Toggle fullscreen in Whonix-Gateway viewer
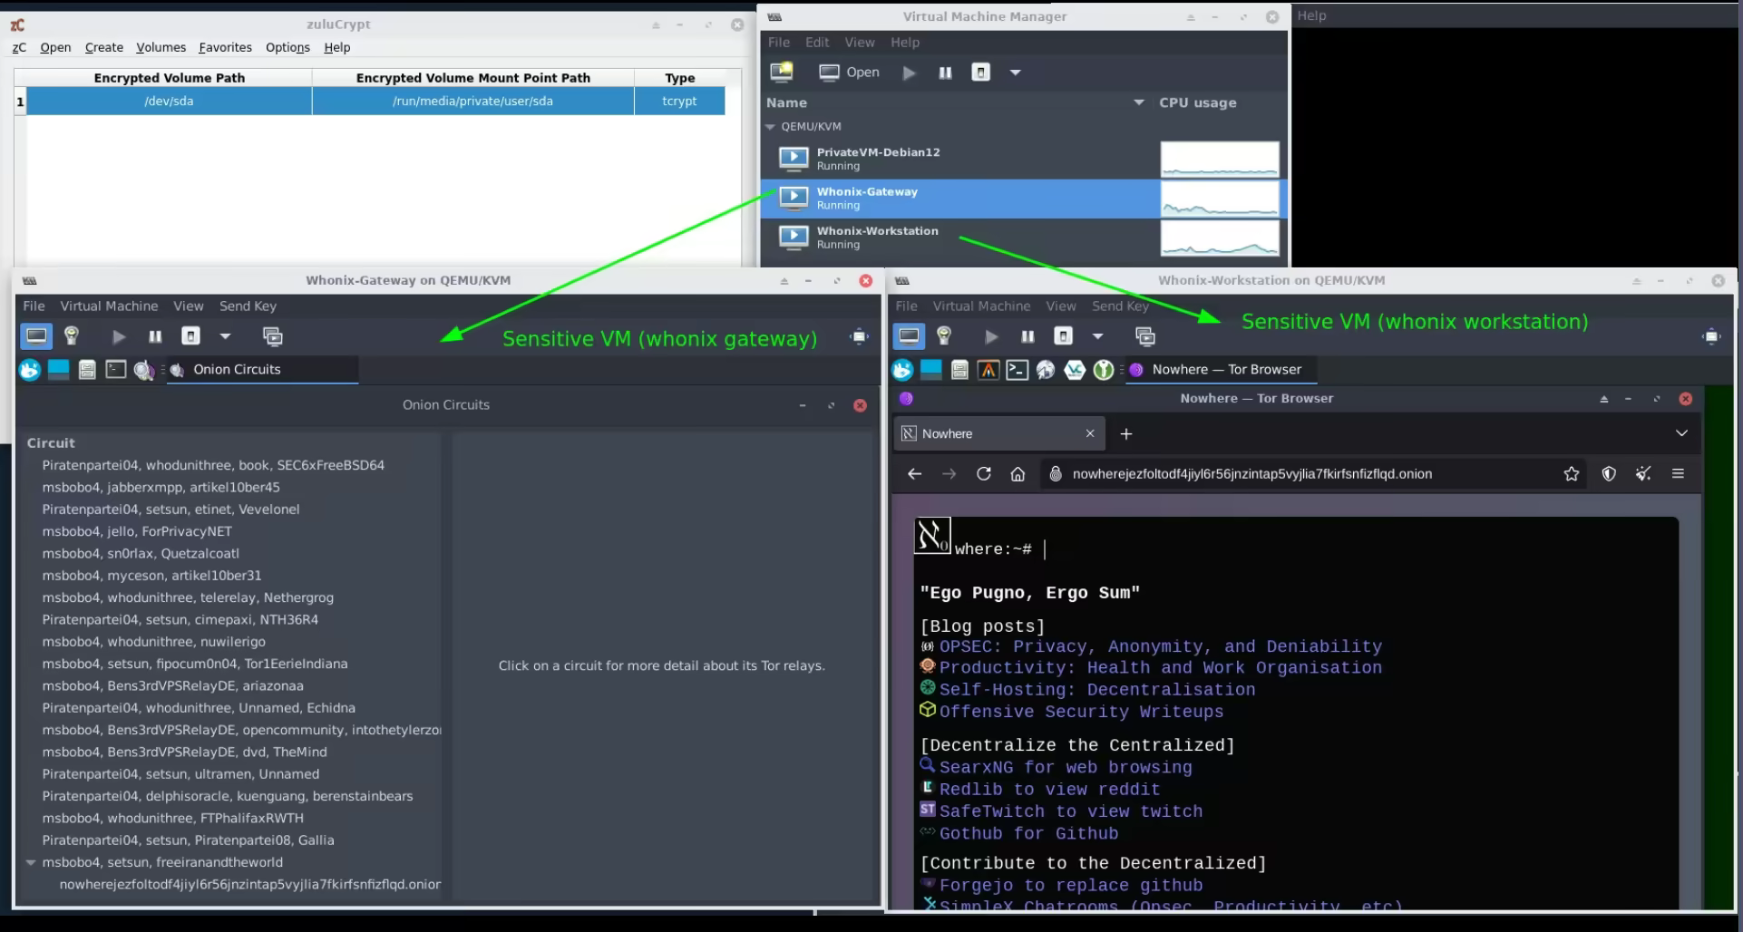This screenshot has width=1743, height=932. [x=858, y=336]
